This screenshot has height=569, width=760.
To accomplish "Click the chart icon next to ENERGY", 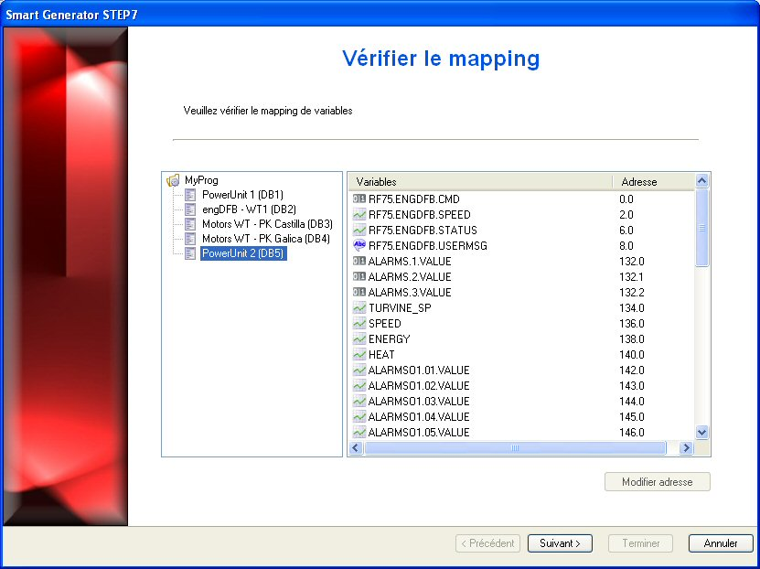I will point(359,338).
